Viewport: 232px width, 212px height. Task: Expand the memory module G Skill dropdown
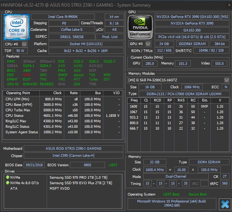(x=227, y=80)
